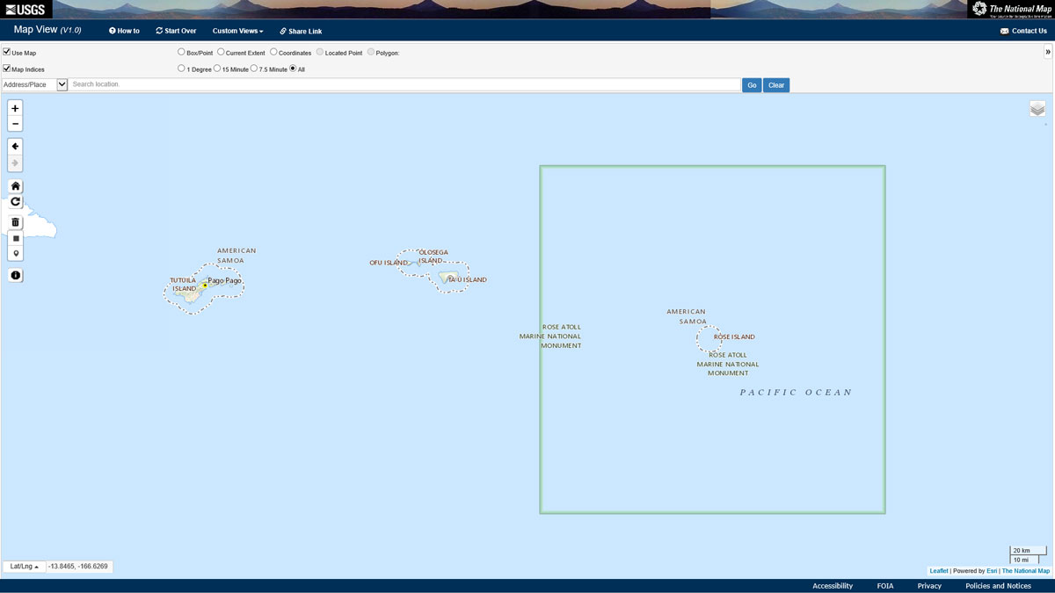Click Start Over in the header

point(176,31)
